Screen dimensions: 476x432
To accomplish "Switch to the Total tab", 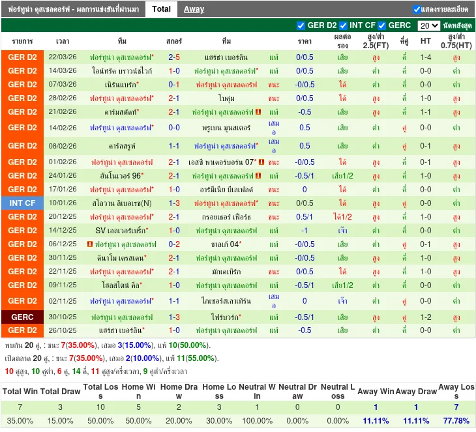I will (x=161, y=9).
